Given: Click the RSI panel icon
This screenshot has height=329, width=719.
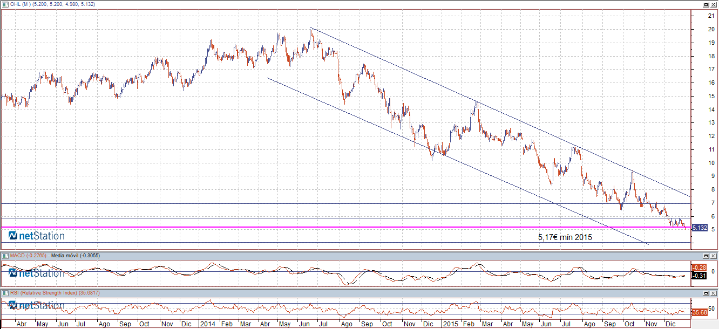Looking at the screenshot, I should click(x=5, y=292).
